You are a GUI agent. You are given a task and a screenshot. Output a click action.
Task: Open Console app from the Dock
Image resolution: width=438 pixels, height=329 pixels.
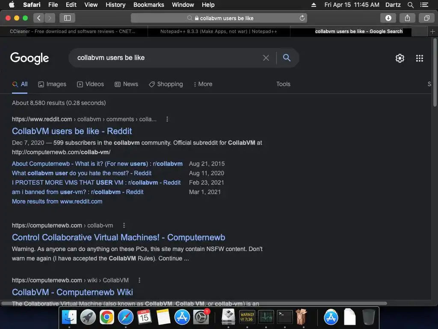[247, 317]
